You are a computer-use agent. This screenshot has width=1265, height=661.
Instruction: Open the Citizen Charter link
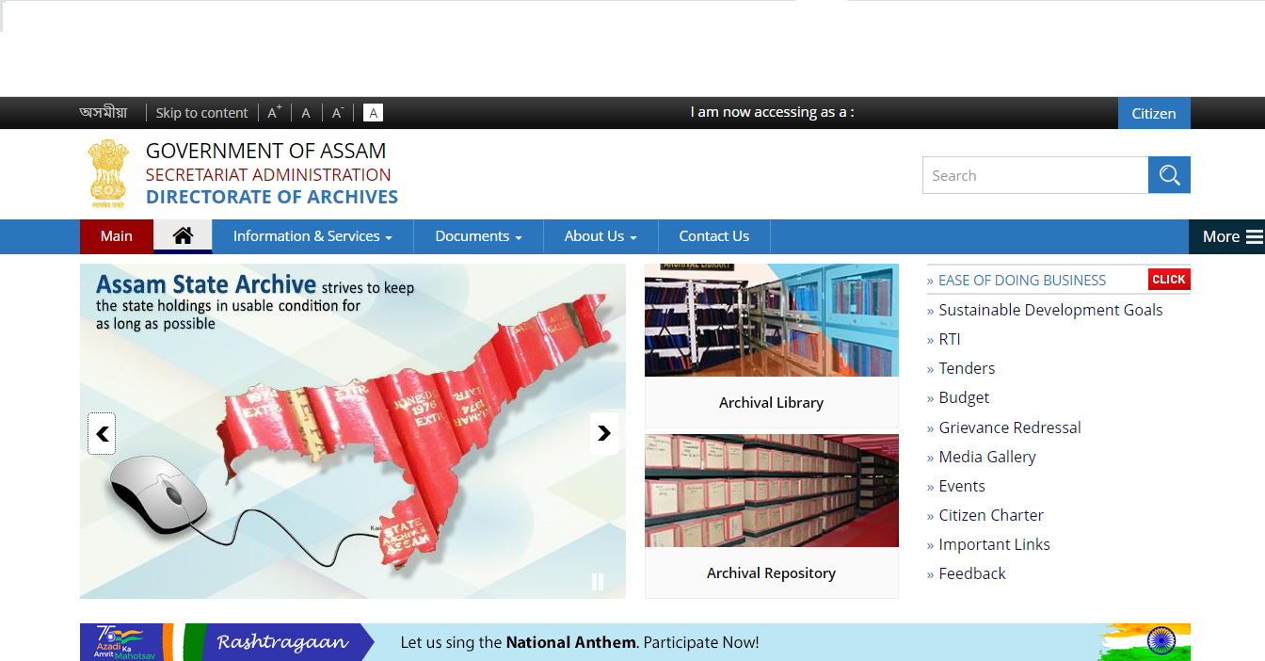click(991, 515)
